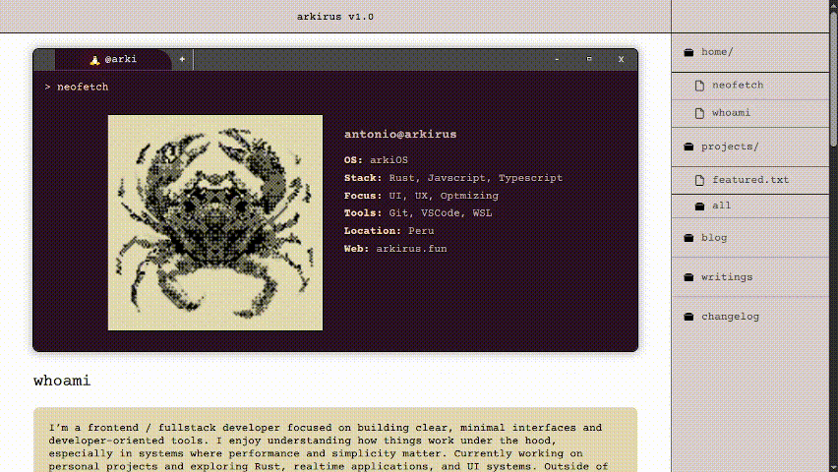838x472 pixels.
Task: Collapse the projects/ directory tree
Action: 730,147
